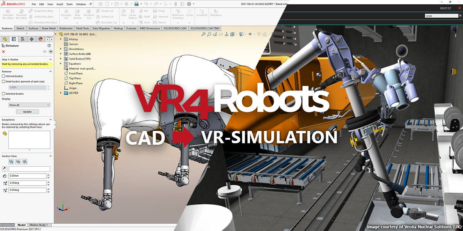The image size is (463, 231).
Task: Expand the DEXTER folder node
Action: click(x=61, y=93)
